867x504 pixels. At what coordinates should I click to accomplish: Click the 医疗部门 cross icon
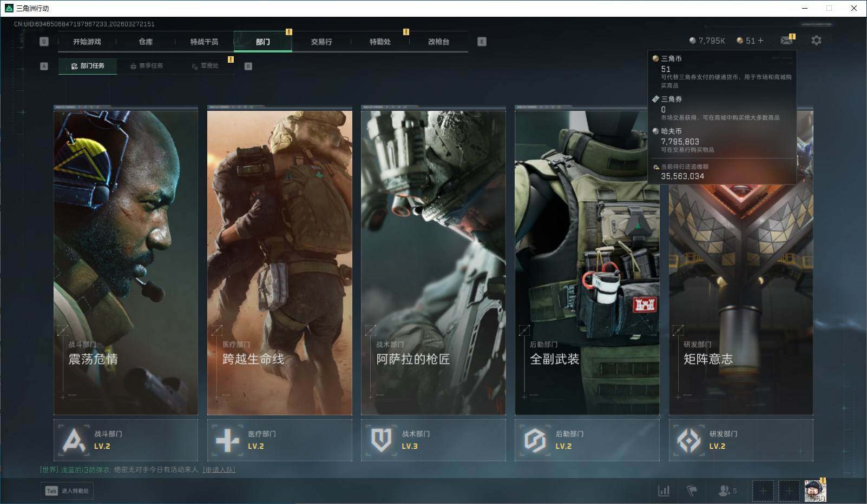tap(227, 440)
